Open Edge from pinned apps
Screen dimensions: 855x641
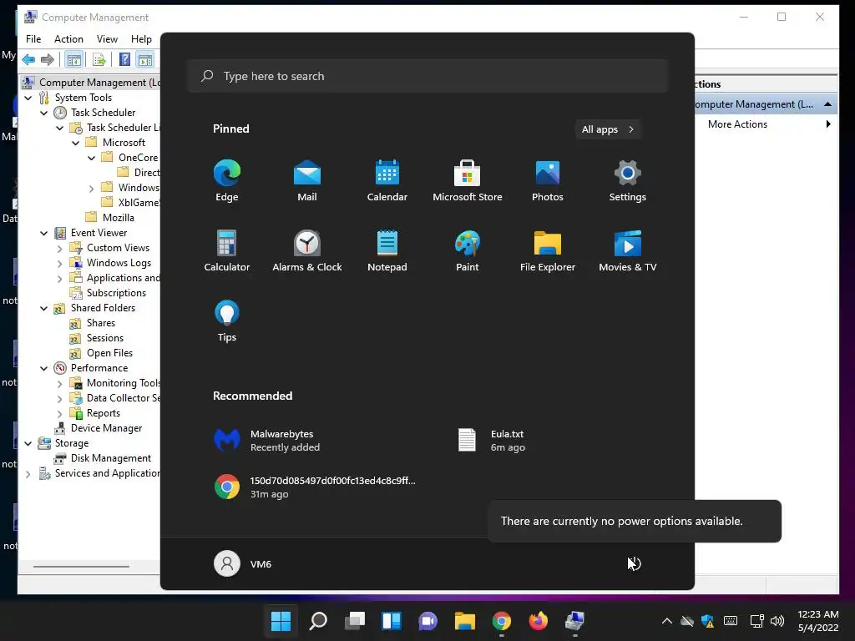[x=227, y=180]
